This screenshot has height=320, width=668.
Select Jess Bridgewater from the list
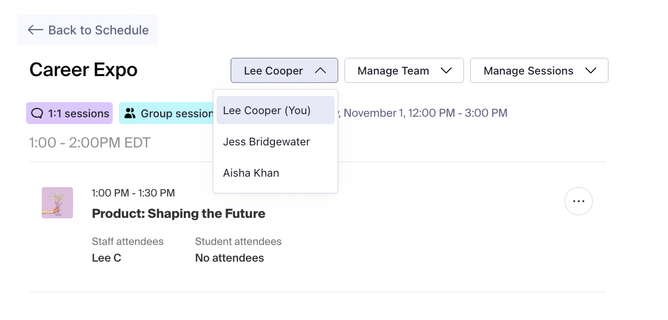pyautogui.click(x=266, y=142)
